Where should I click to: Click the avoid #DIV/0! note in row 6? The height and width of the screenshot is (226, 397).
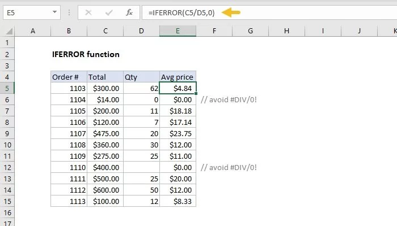[229, 99]
